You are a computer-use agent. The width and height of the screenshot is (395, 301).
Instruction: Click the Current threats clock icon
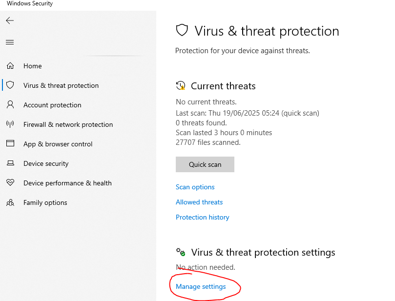(x=181, y=86)
